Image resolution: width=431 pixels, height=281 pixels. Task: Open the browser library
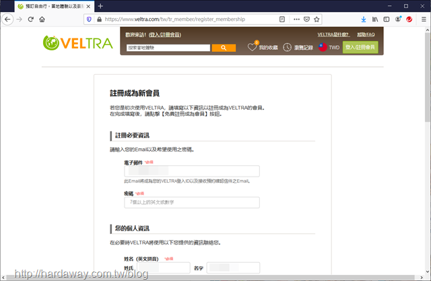pos(375,20)
